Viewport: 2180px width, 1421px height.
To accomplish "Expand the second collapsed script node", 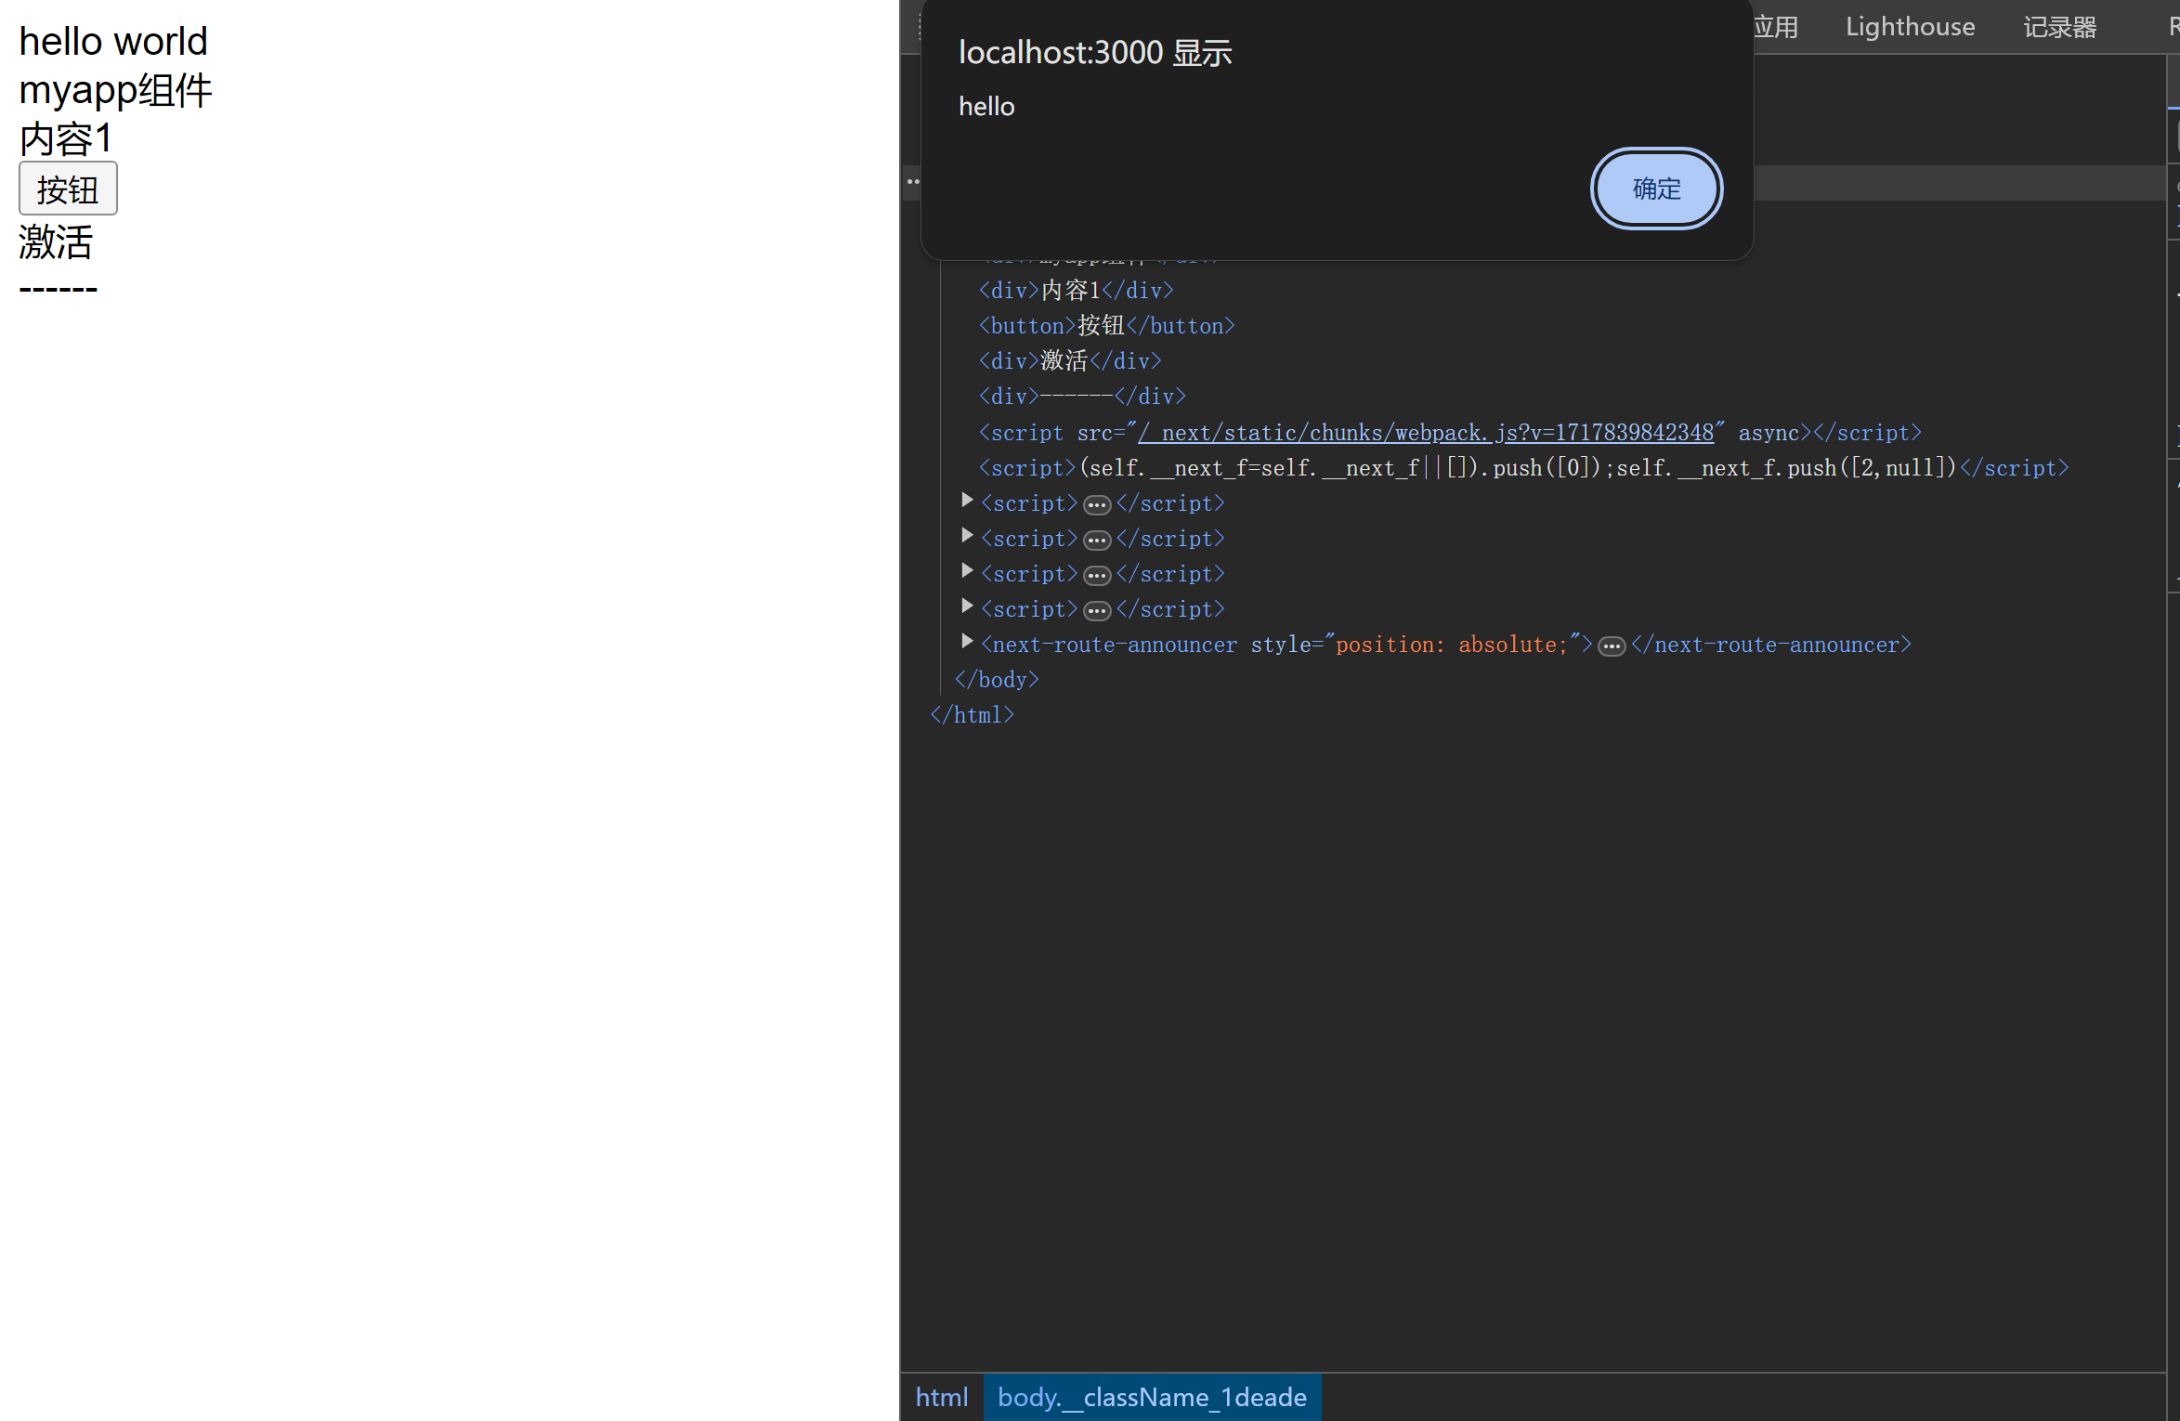I will pyautogui.click(x=967, y=537).
